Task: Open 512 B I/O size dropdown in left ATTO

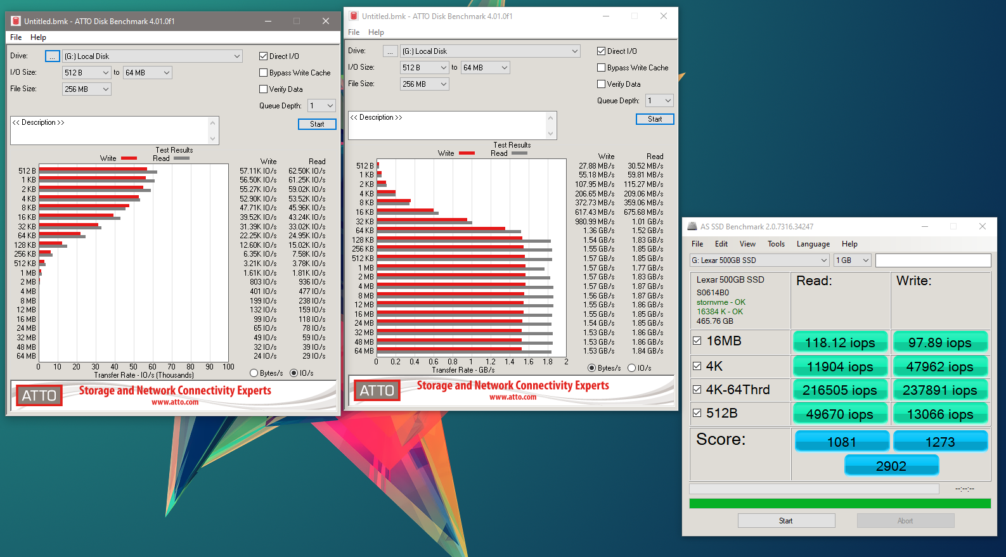Action: click(x=87, y=73)
